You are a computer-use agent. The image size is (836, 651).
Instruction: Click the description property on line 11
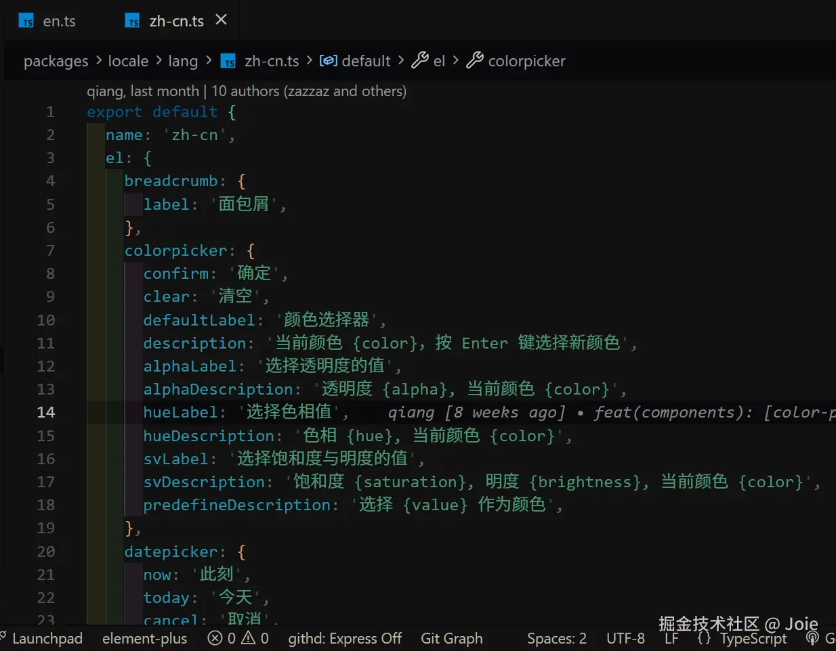(x=194, y=343)
